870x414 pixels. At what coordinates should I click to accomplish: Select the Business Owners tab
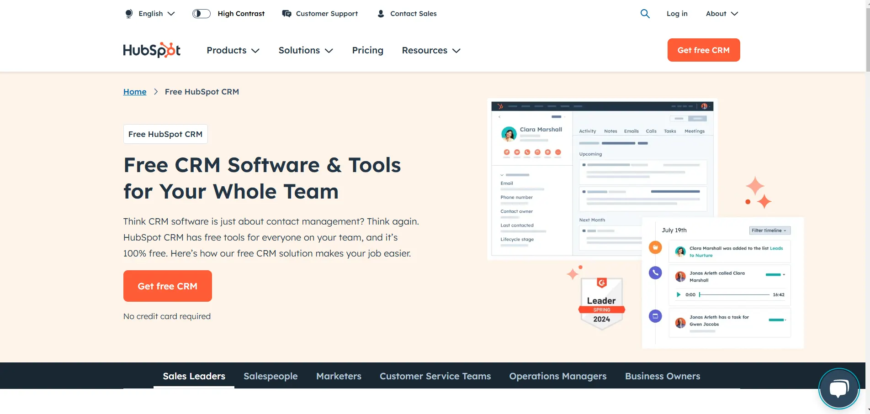click(663, 376)
